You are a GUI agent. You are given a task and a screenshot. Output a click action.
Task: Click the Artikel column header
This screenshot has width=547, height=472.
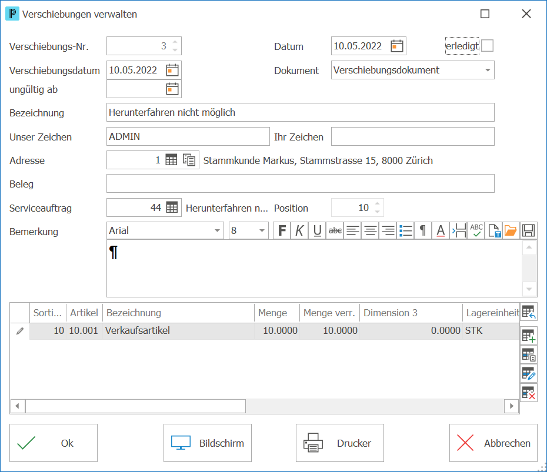click(84, 313)
